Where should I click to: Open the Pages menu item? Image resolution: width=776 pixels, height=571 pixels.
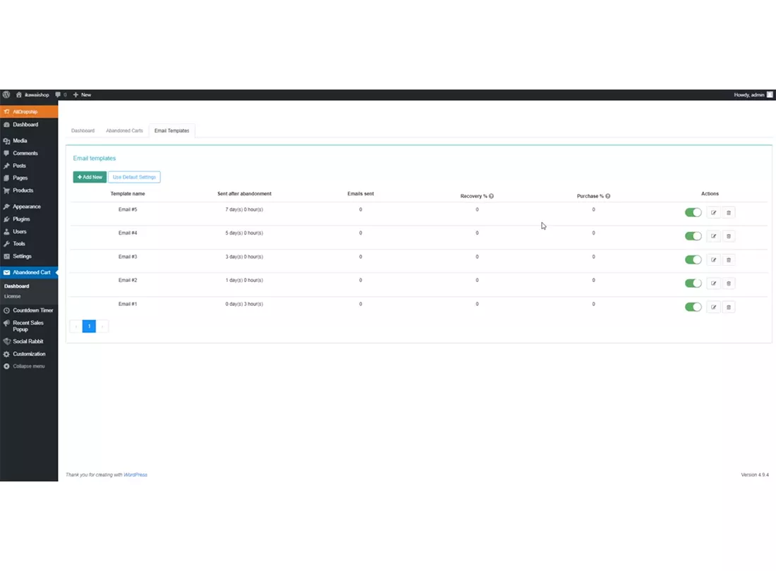click(29, 178)
